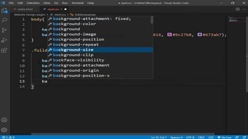This screenshot has height=139, width=248.
Task: Open the Accounts icon in activity bar
Action: [x=4, y=120]
